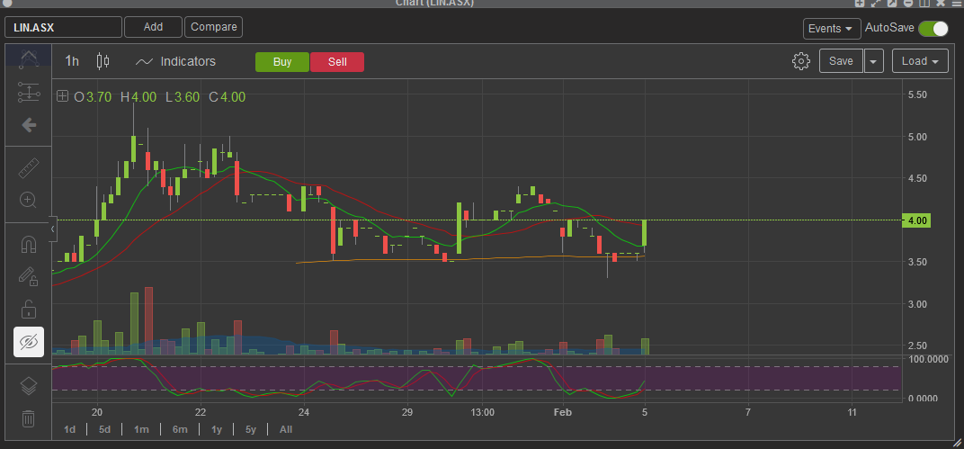Click the Save button

click(841, 61)
